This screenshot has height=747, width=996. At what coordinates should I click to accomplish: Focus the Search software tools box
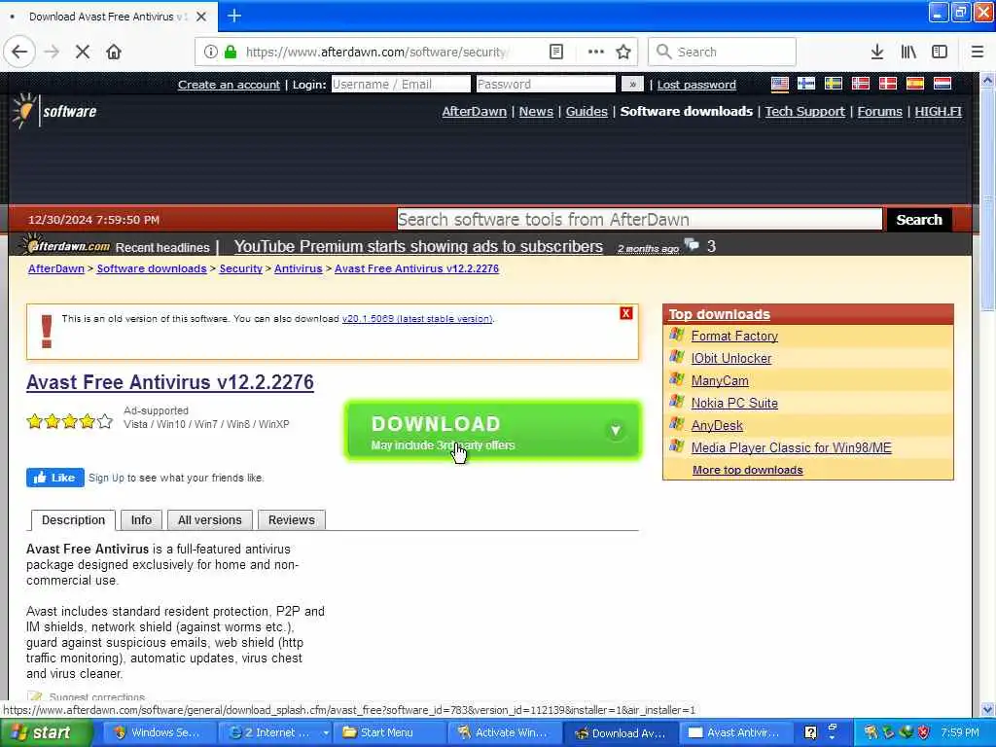pos(640,219)
